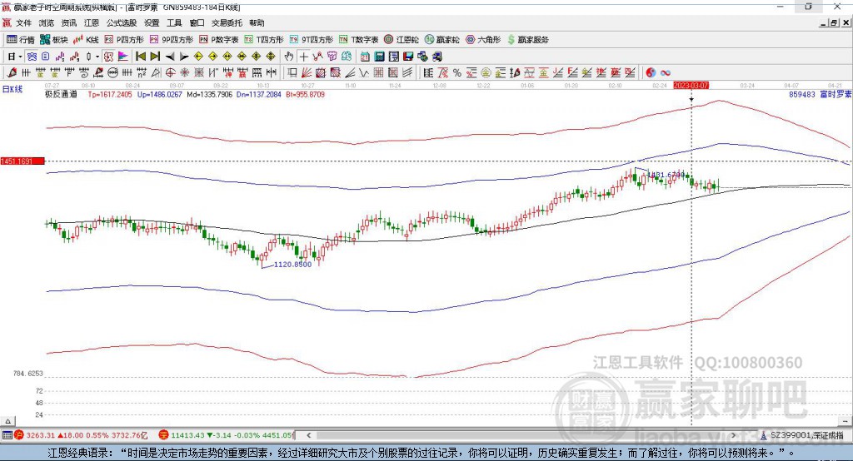Screen dimensions: 853x461
Task: Jump to last bar with skip-forward icon
Action: [155, 57]
